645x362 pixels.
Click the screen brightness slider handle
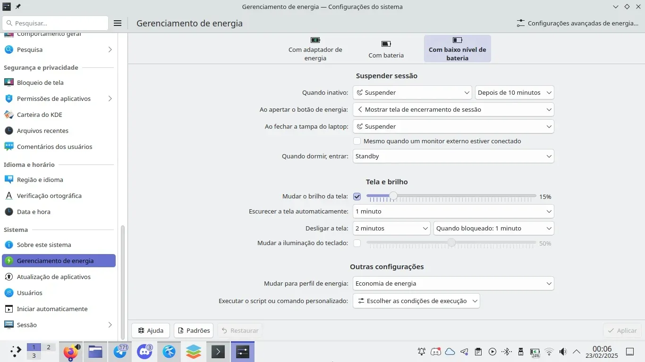point(393,196)
